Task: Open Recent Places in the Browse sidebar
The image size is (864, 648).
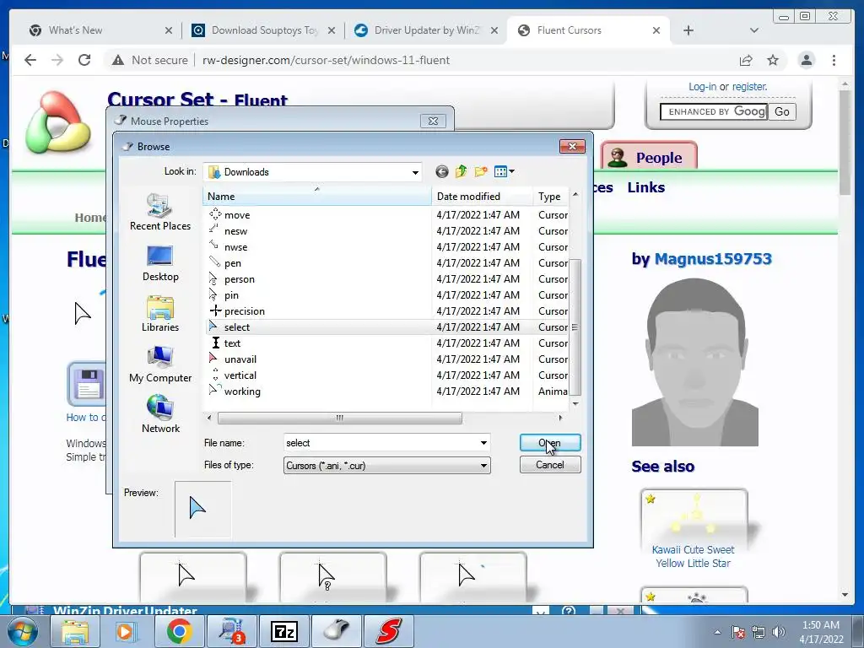Action: coord(160,212)
